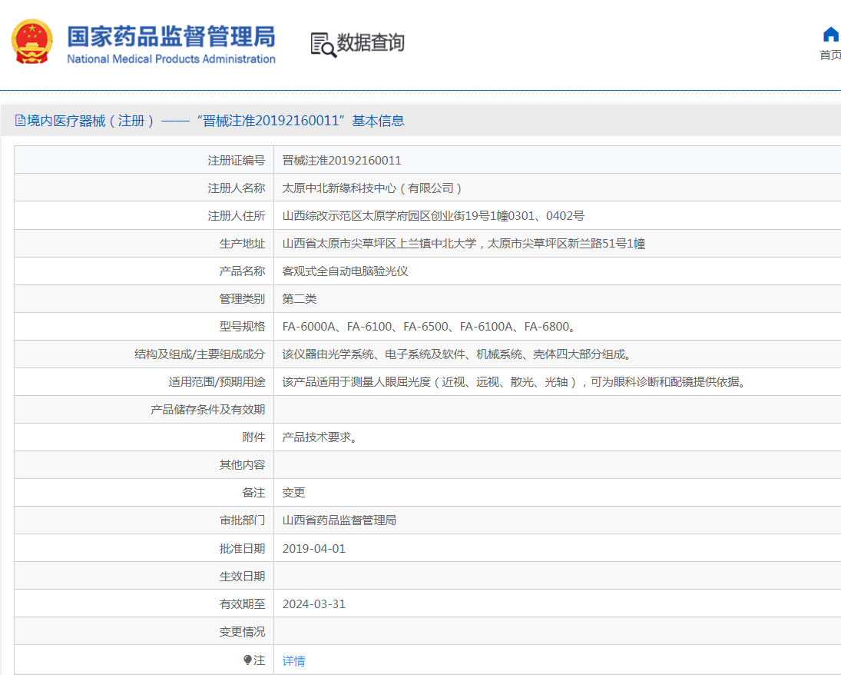Click the national emblem logo

(32, 42)
